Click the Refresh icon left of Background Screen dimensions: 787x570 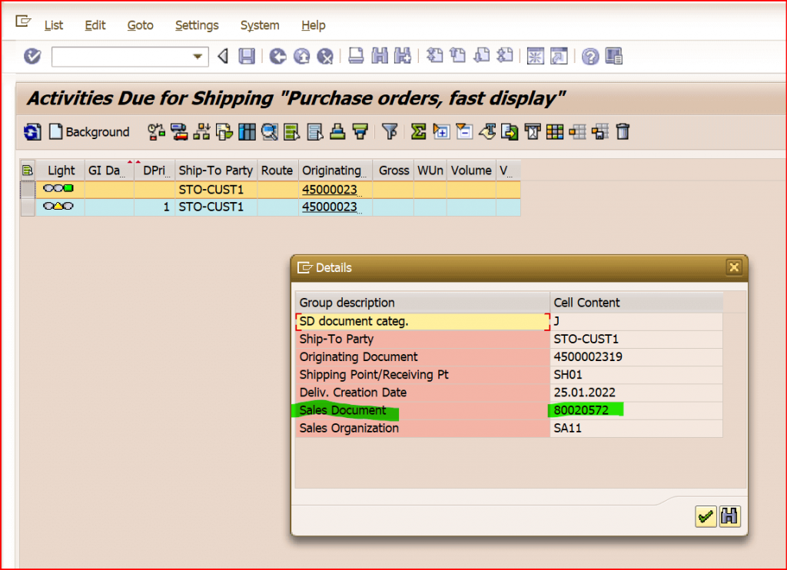tap(32, 132)
